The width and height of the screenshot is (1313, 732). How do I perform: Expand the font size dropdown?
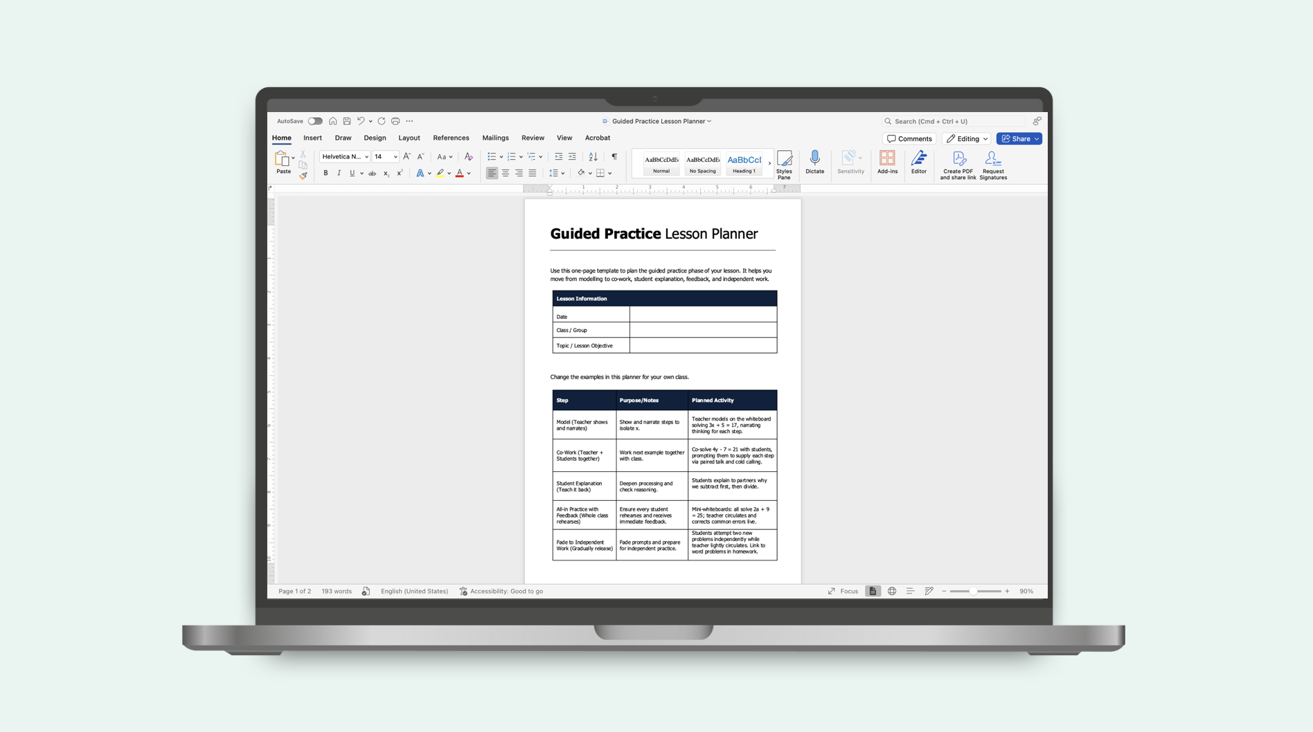tap(395, 157)
